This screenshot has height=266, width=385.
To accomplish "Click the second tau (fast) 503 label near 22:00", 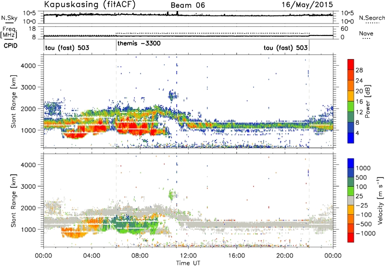I will (285, 48).
